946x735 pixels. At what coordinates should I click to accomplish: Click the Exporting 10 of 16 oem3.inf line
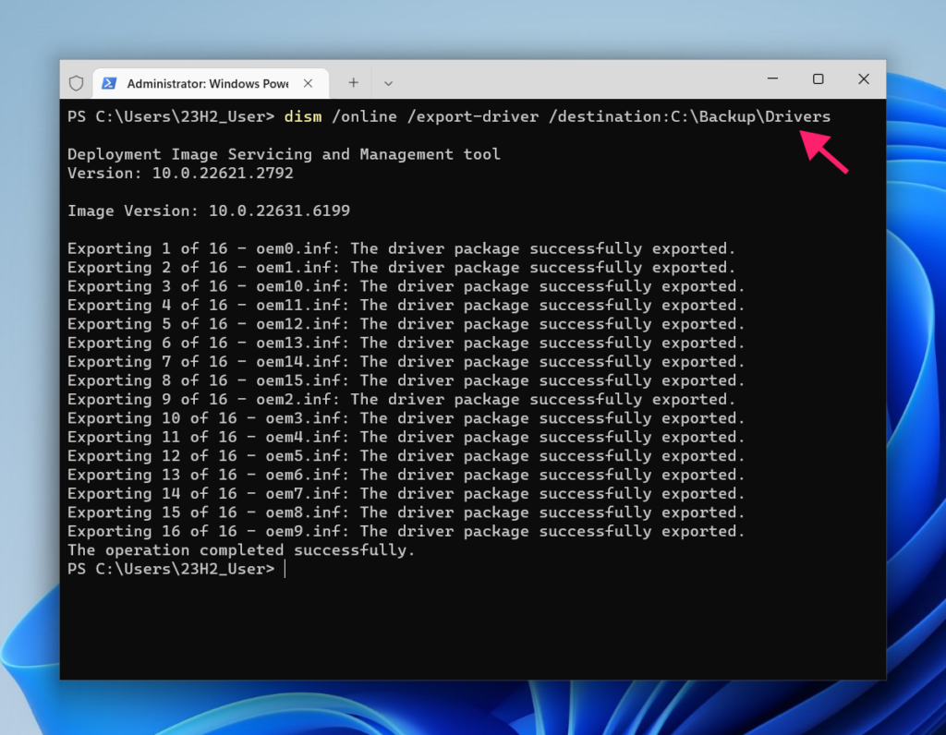pos(406,418)
